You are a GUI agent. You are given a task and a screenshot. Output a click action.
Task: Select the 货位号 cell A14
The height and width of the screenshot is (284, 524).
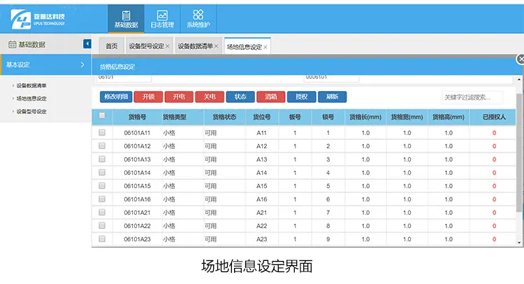(x=262, y=173)
